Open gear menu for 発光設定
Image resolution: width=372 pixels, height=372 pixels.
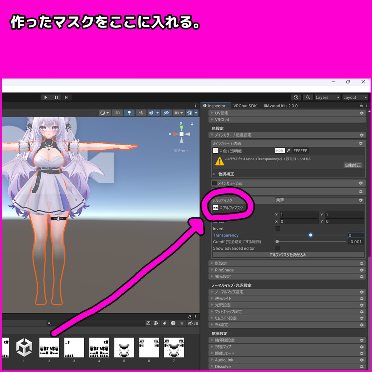362,276
